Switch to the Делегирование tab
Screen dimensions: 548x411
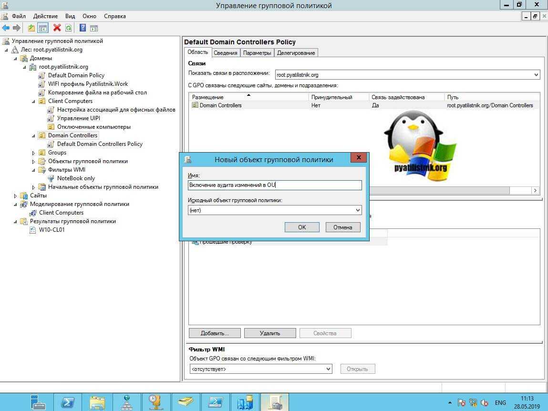296,53
